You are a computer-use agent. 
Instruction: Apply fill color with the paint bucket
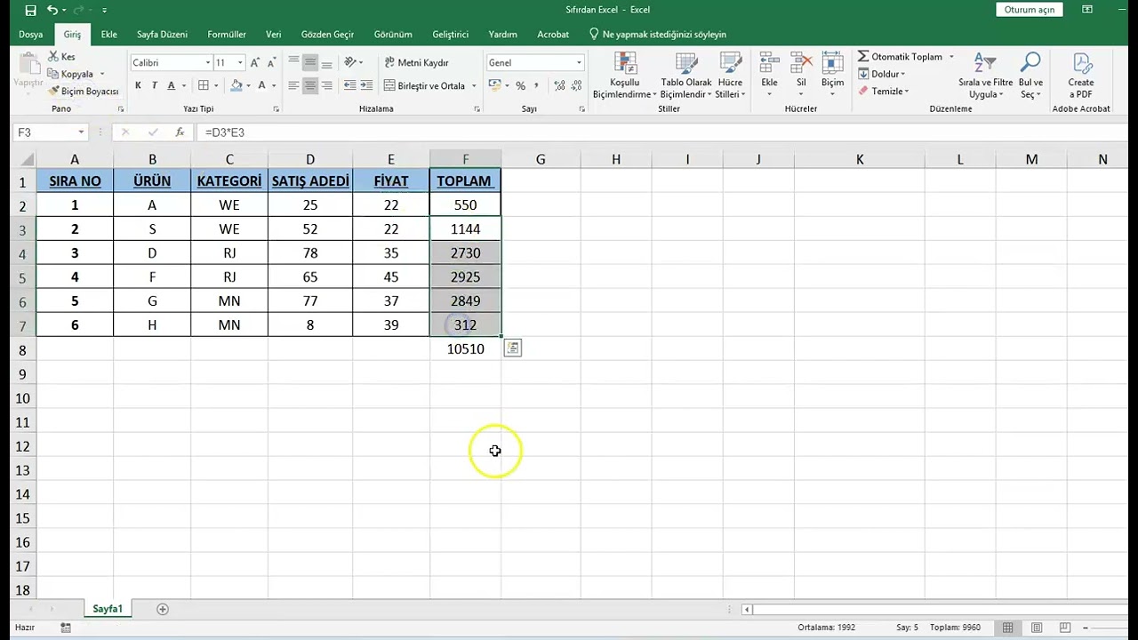pyautogui.click(x=236, y=85)
